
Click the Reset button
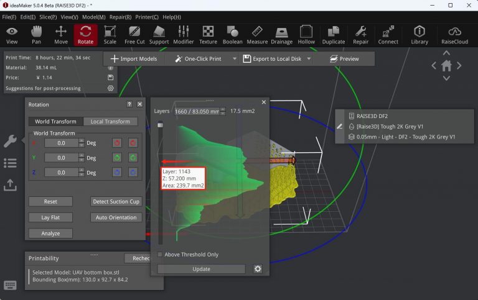tap(50, 201)
